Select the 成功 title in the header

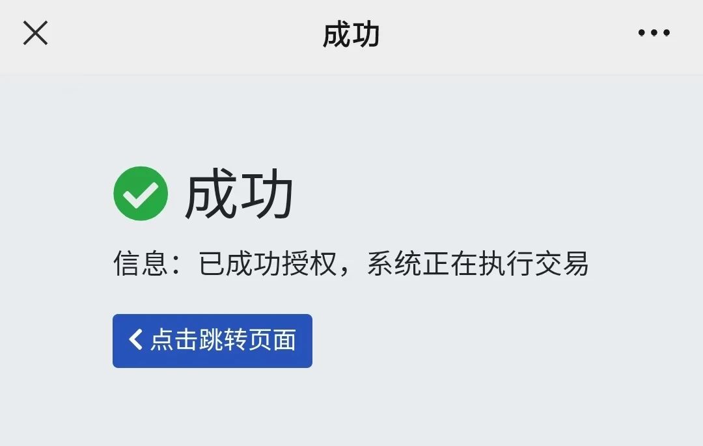[351, 35]
